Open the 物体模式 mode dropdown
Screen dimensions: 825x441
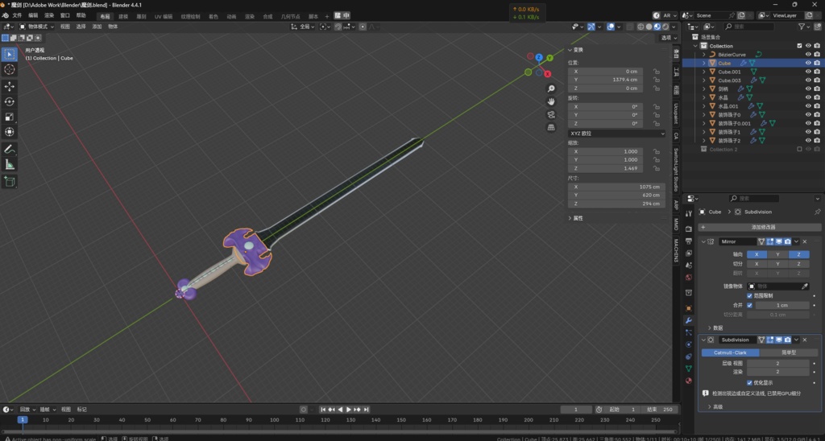pos(37,27)
